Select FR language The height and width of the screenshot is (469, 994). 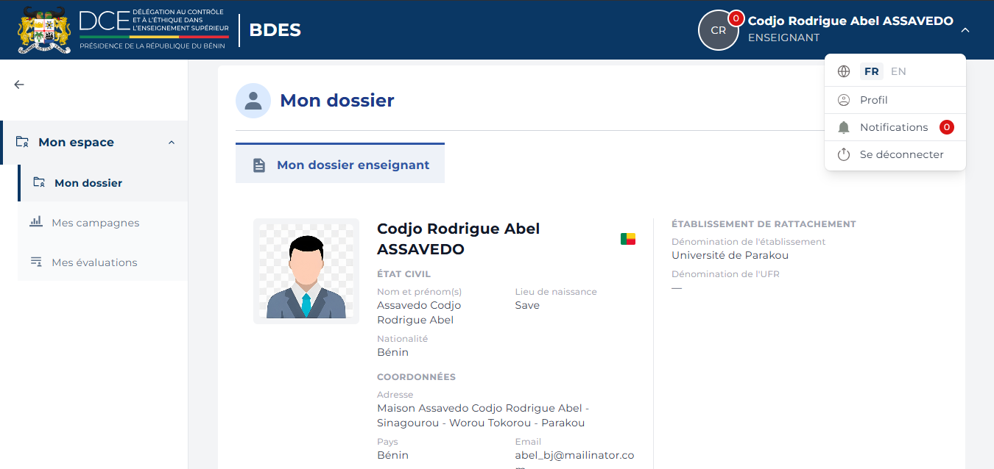point(872,71)
